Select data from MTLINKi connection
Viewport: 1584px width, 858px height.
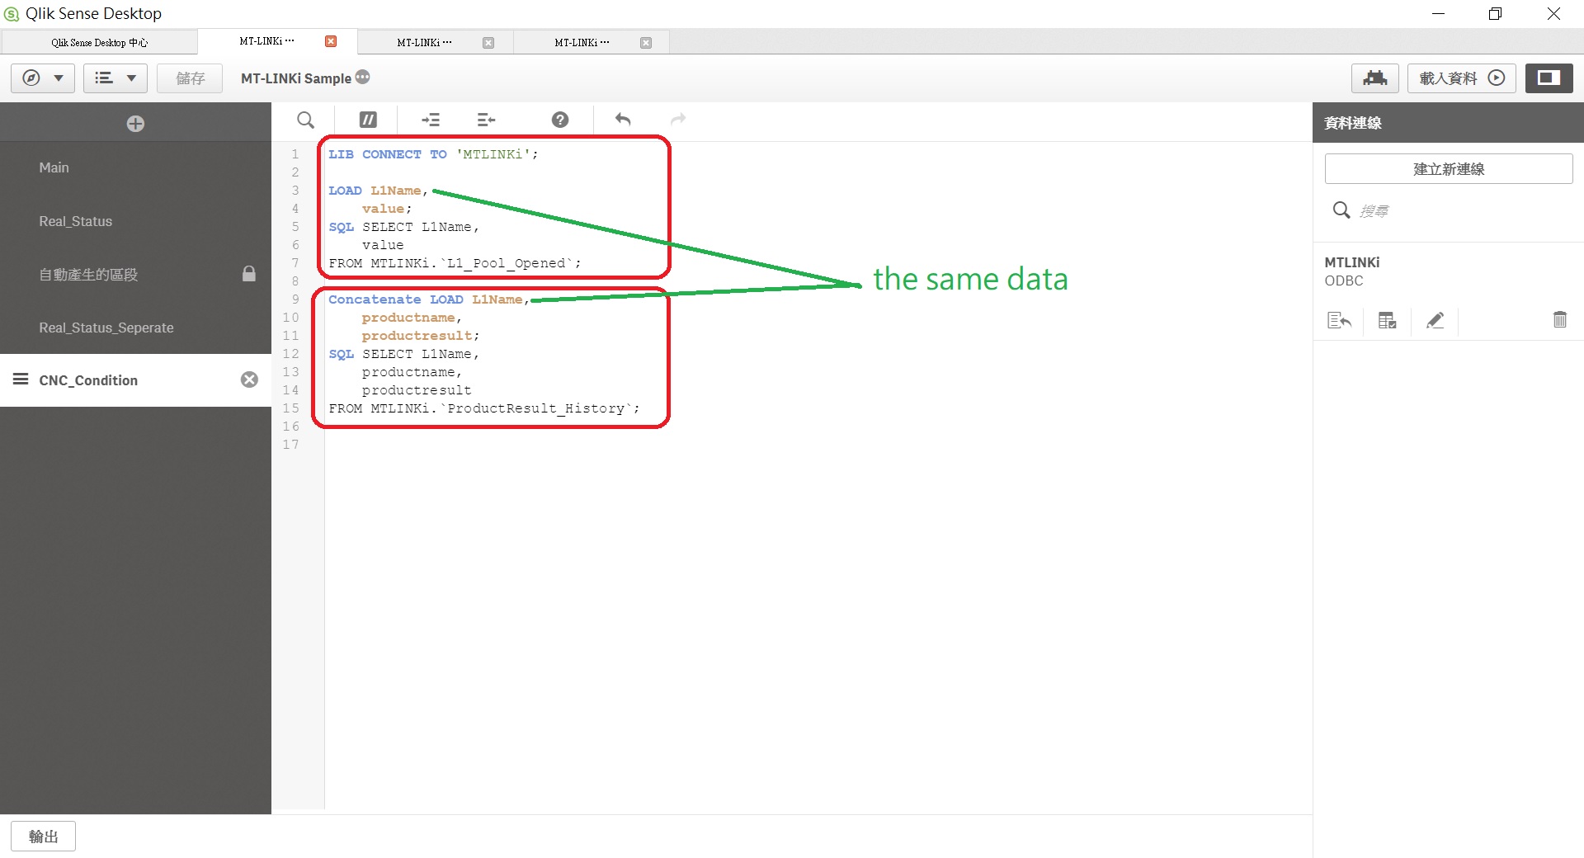tap(1387, 320)
